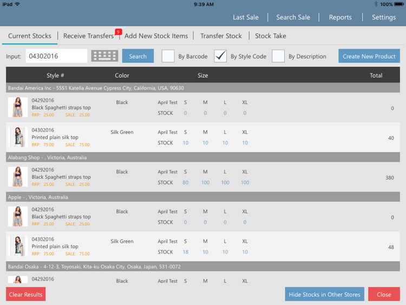Select the Bandai Osaka store header

(x=203, y=267)
